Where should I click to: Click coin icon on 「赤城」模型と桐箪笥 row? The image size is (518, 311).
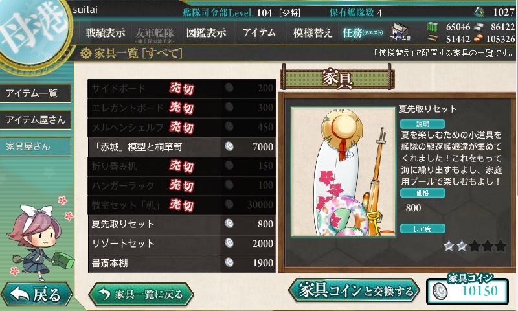[x=229, y=146]
